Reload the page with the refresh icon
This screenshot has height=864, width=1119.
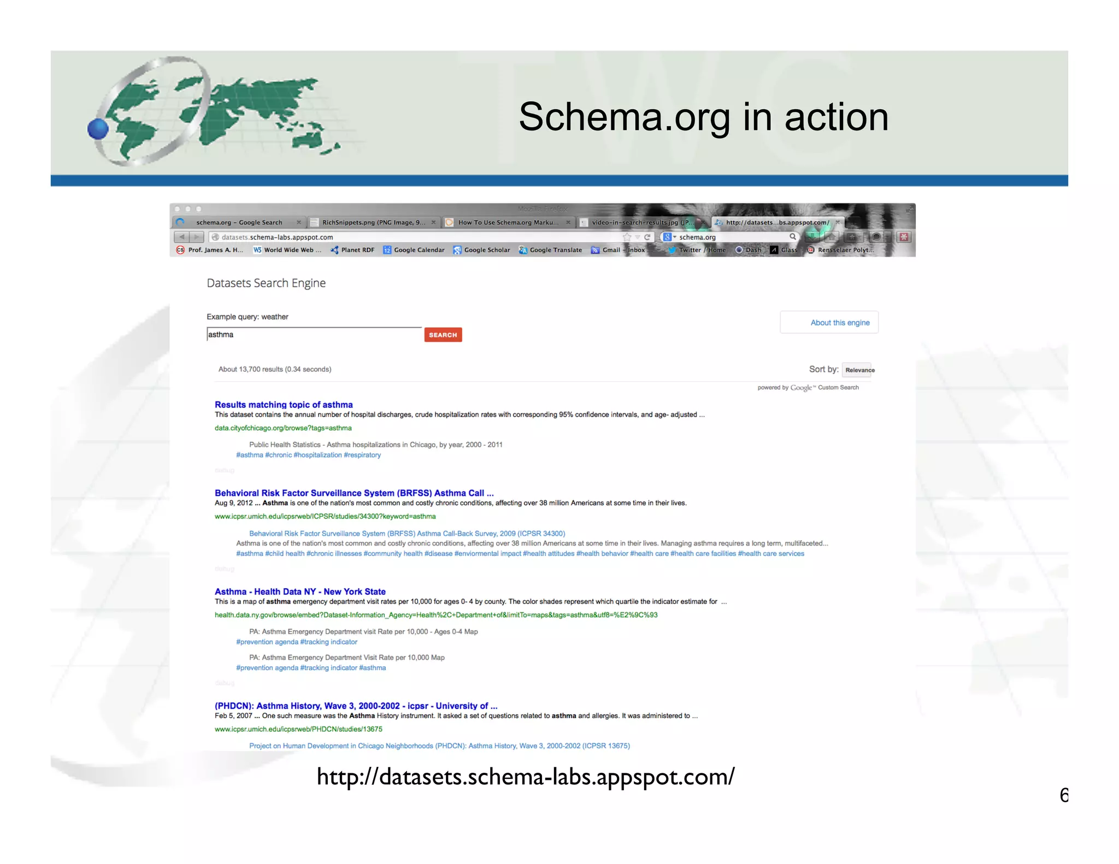tap(647, 237)
